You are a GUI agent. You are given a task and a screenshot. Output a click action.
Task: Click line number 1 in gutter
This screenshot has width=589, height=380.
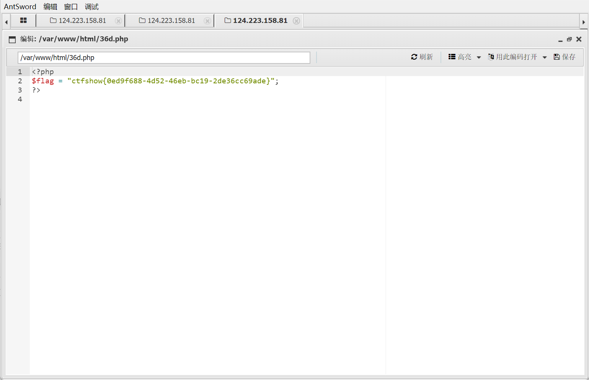tap(20, 71)
